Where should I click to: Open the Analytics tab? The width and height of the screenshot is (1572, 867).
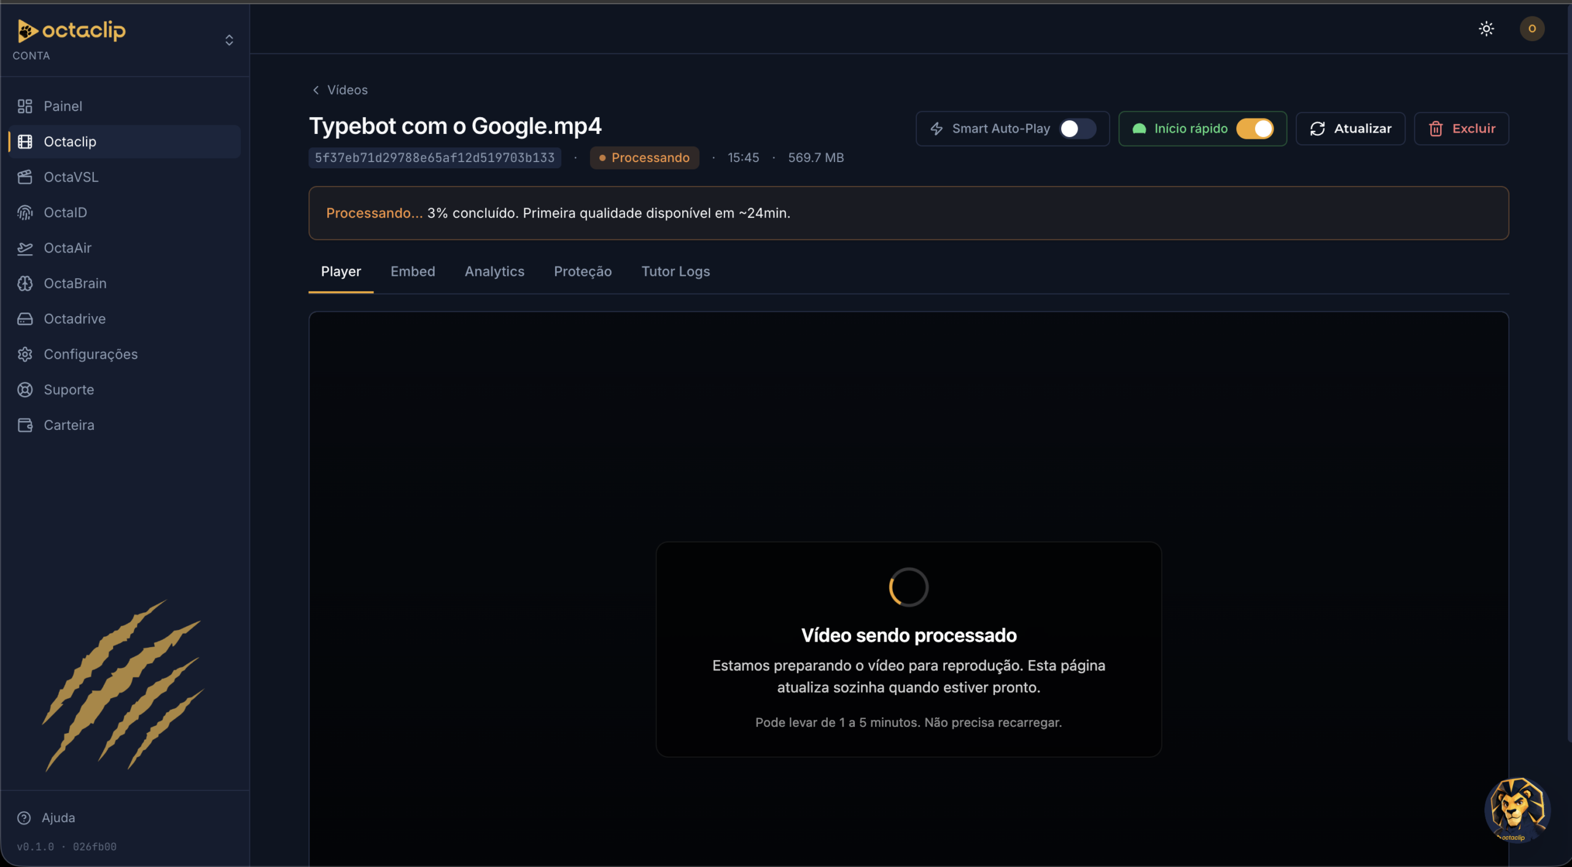[x=494, y=271]
